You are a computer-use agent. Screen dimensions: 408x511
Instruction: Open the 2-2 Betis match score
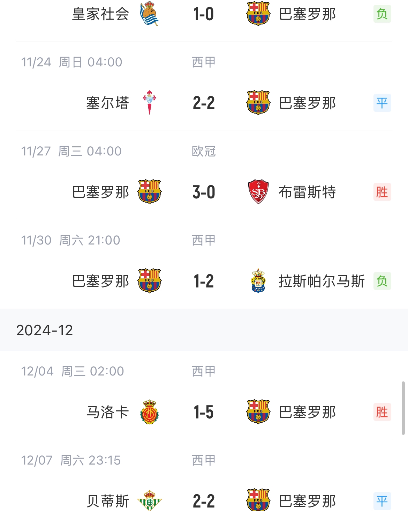tap(204, 501)
